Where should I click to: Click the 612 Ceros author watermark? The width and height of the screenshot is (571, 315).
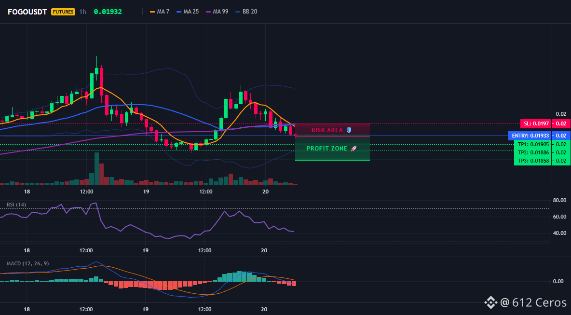[x=534, y=302]
